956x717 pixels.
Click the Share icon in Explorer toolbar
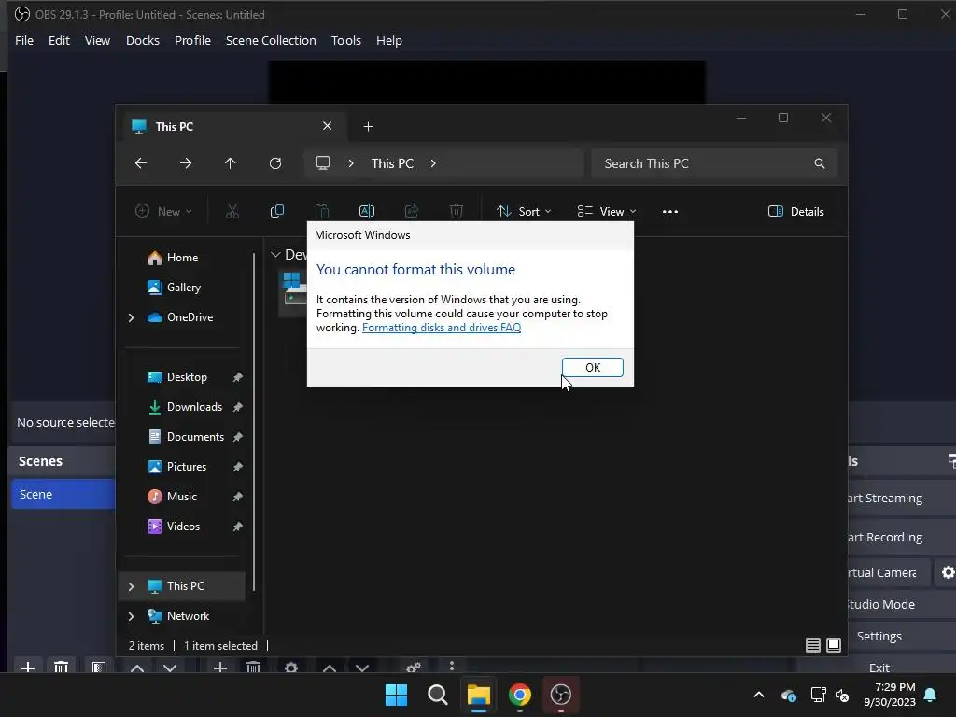point(412,212)
